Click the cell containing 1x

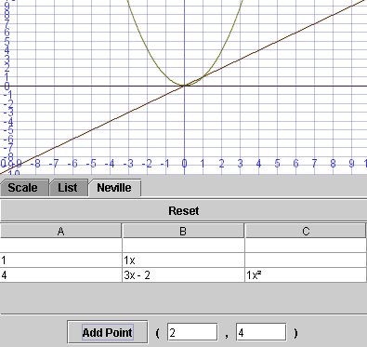pyautogui.click(x=183, y=260)
